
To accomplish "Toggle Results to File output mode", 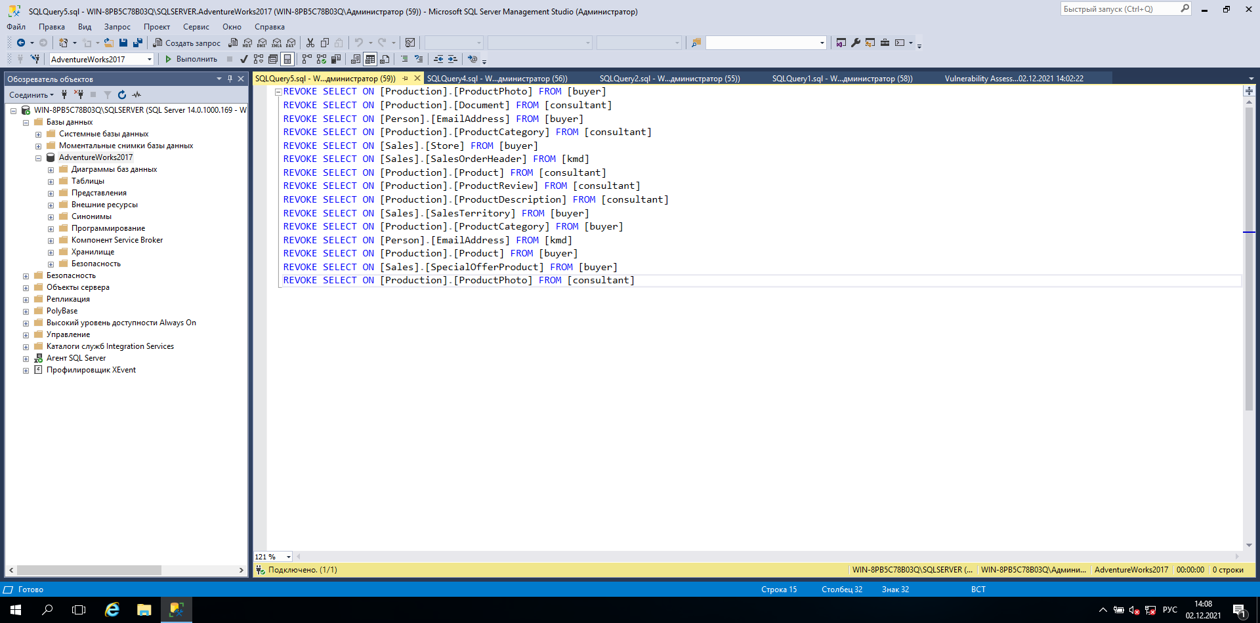I will tap(385, 59).
